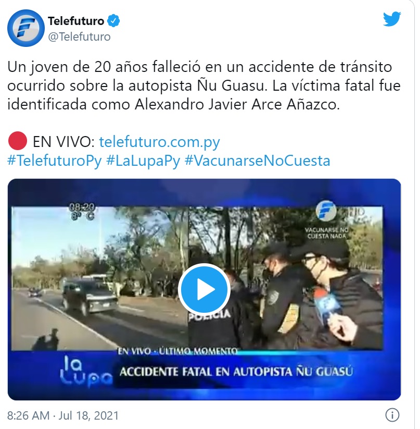Viewport: 420px width, 429px height.
Task: Click the Telefuturo watermark logo in video
Action: pos(326,211)
